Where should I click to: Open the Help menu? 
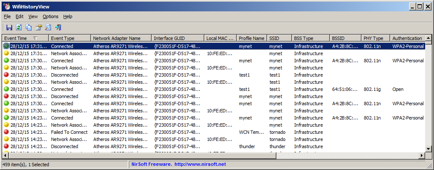(x=67, y=16)
